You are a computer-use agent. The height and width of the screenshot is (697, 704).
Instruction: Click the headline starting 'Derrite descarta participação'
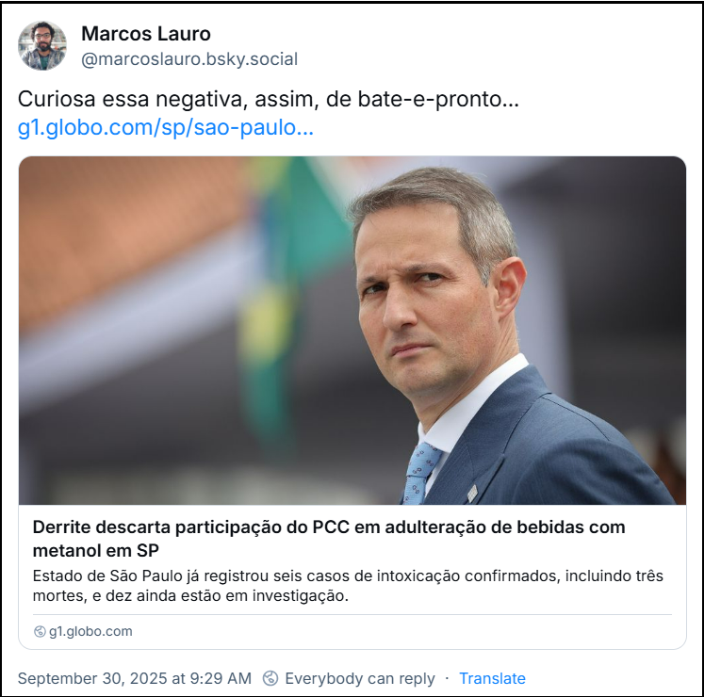click(x=329, y=539)
